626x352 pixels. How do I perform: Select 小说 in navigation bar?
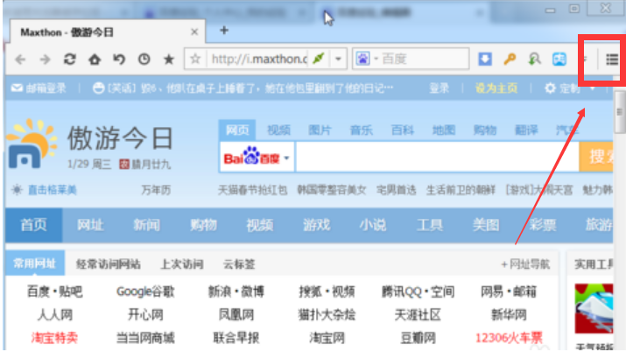pos(373,225)
